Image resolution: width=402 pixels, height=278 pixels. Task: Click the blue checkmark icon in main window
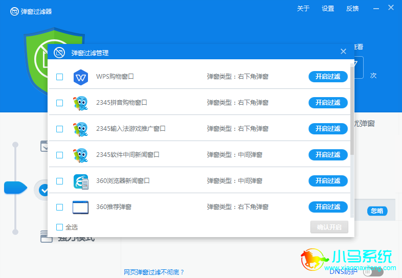coord(43,191)
